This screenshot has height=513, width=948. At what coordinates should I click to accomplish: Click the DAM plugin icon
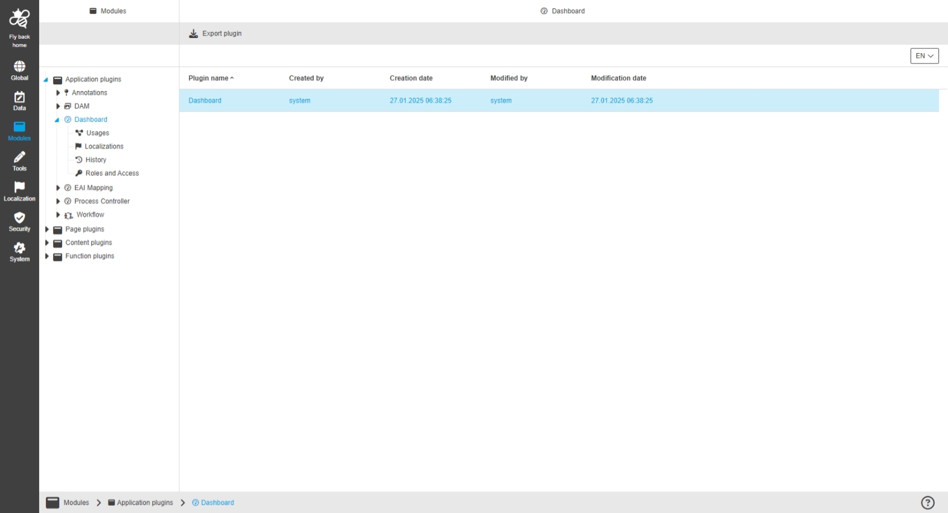click(x=68, y=106)
